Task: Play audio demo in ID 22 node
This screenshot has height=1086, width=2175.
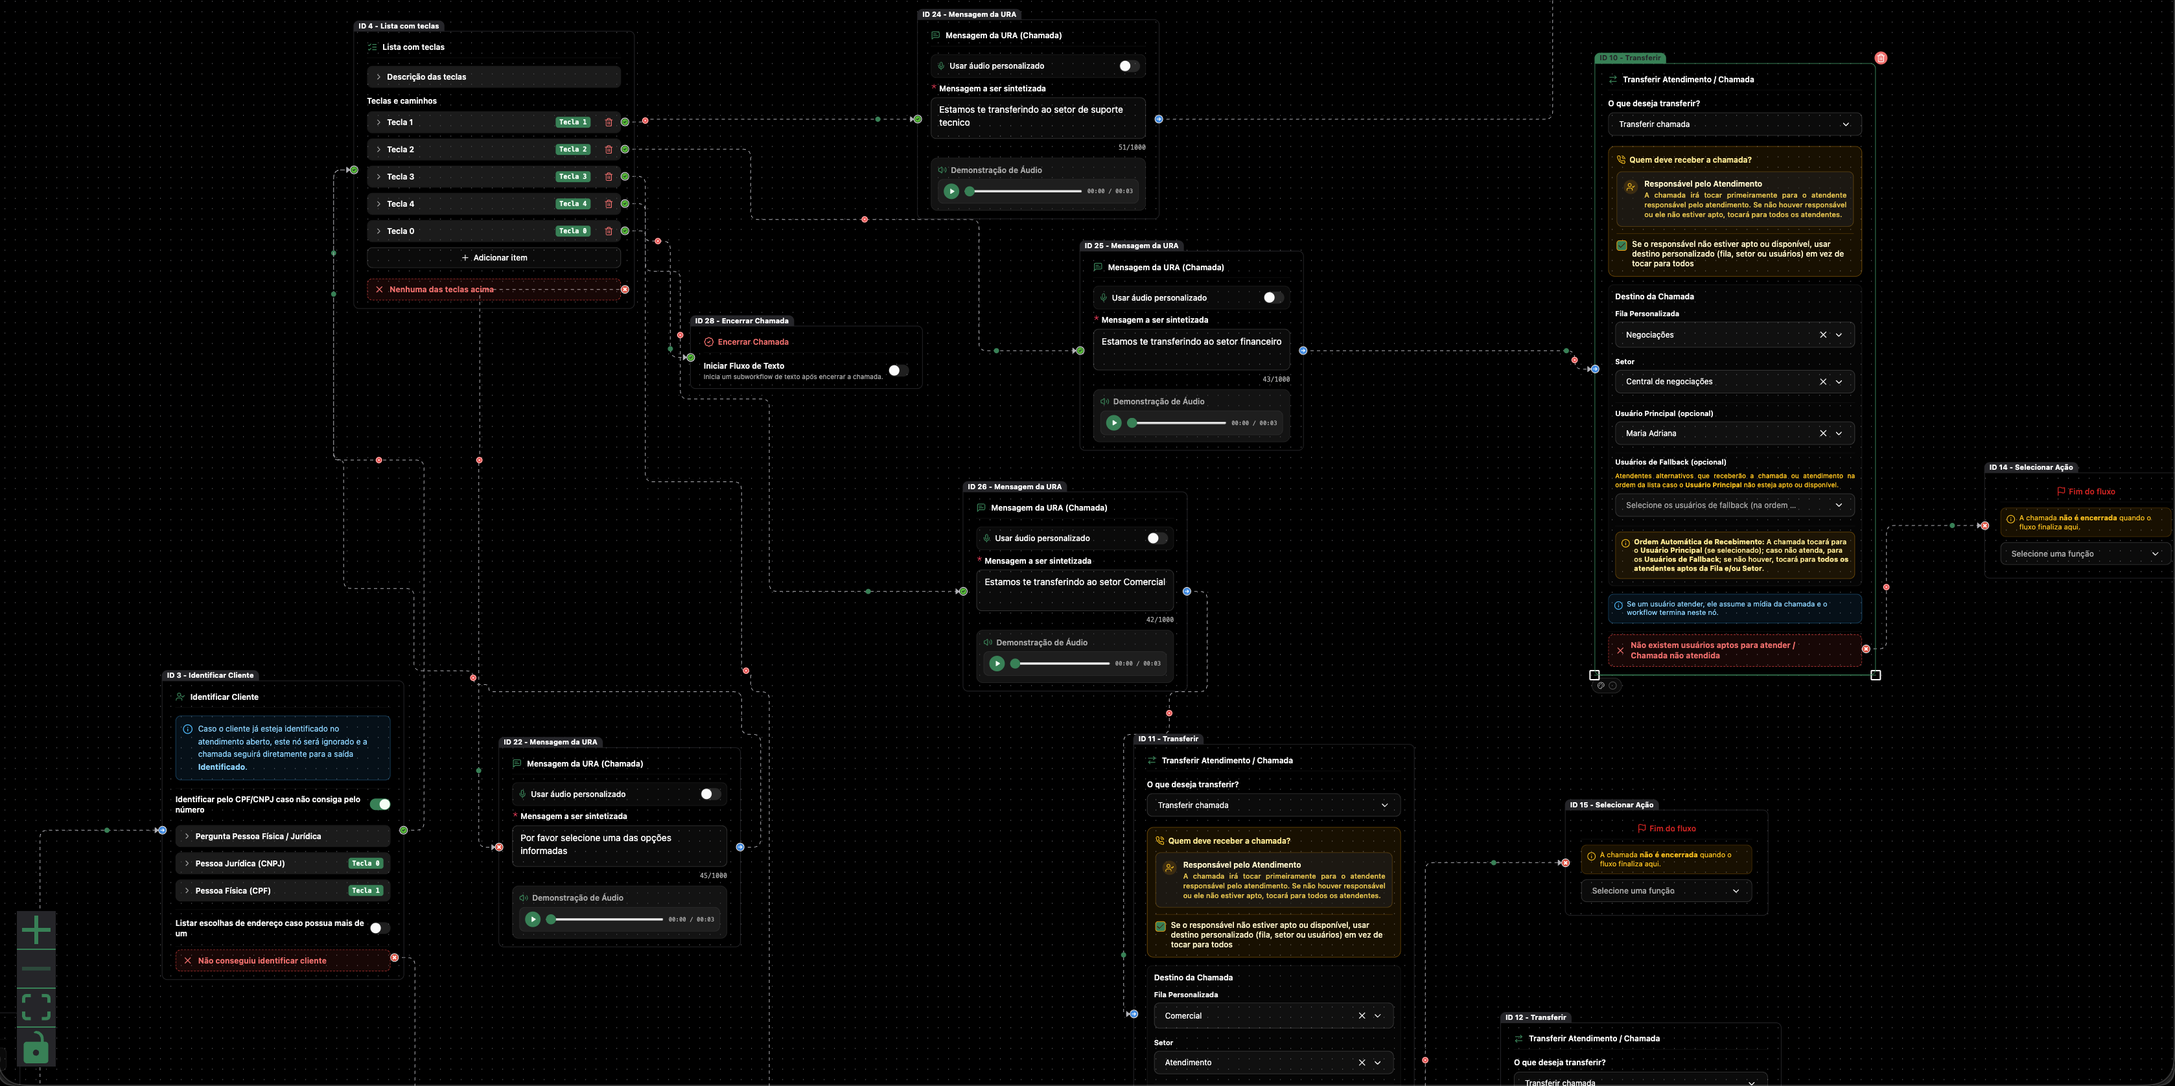Action: pyautogui.click(x=533, y=919)
